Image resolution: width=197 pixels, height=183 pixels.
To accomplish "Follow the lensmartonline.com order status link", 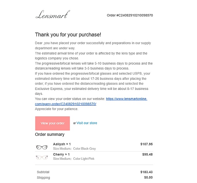I will [126, 99].
